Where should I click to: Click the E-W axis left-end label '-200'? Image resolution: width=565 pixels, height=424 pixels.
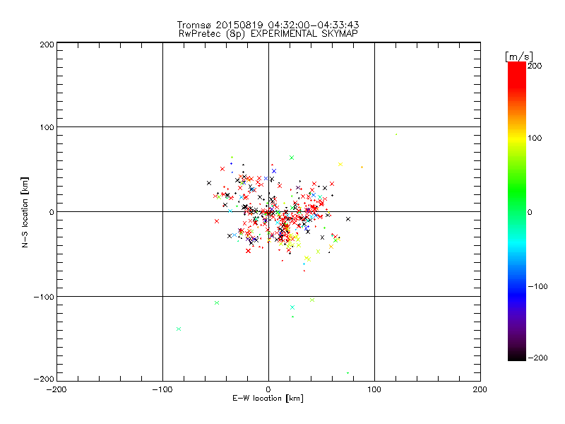pyautogui.click(x=56, y=389)
